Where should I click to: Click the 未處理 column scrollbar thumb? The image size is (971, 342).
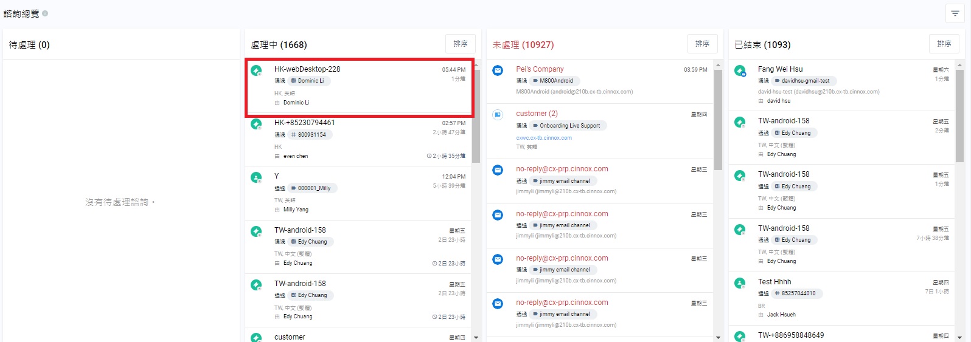click(x=718, y=120)
